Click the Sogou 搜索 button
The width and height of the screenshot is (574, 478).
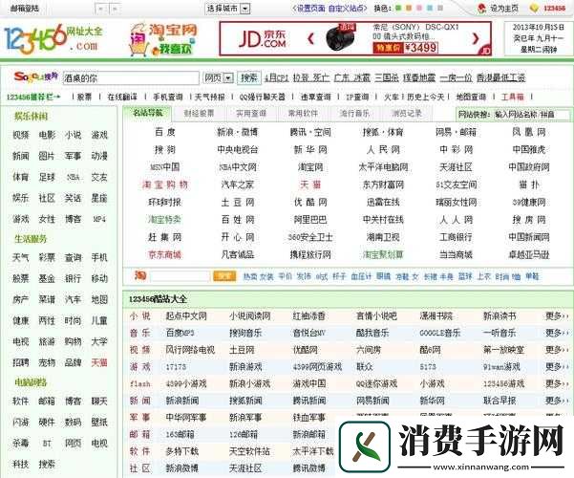click(249, 77)
